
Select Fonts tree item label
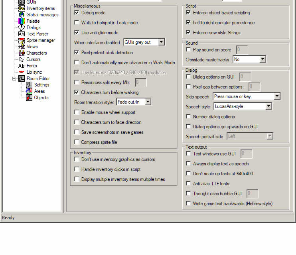32,66
